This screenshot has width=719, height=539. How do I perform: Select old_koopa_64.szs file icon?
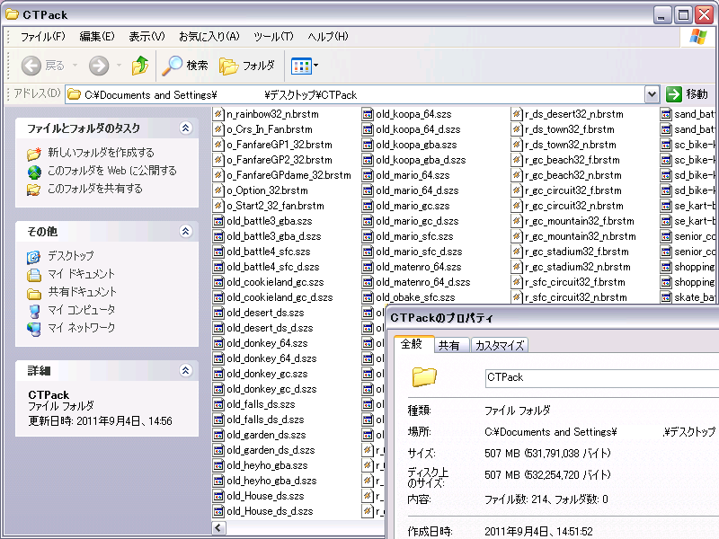[368, 114]
